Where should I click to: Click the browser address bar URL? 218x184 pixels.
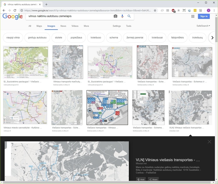88,10
